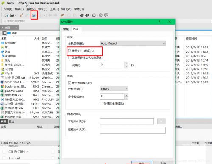Click the grayed Disconnect toolbar icon

pos(27,15)
